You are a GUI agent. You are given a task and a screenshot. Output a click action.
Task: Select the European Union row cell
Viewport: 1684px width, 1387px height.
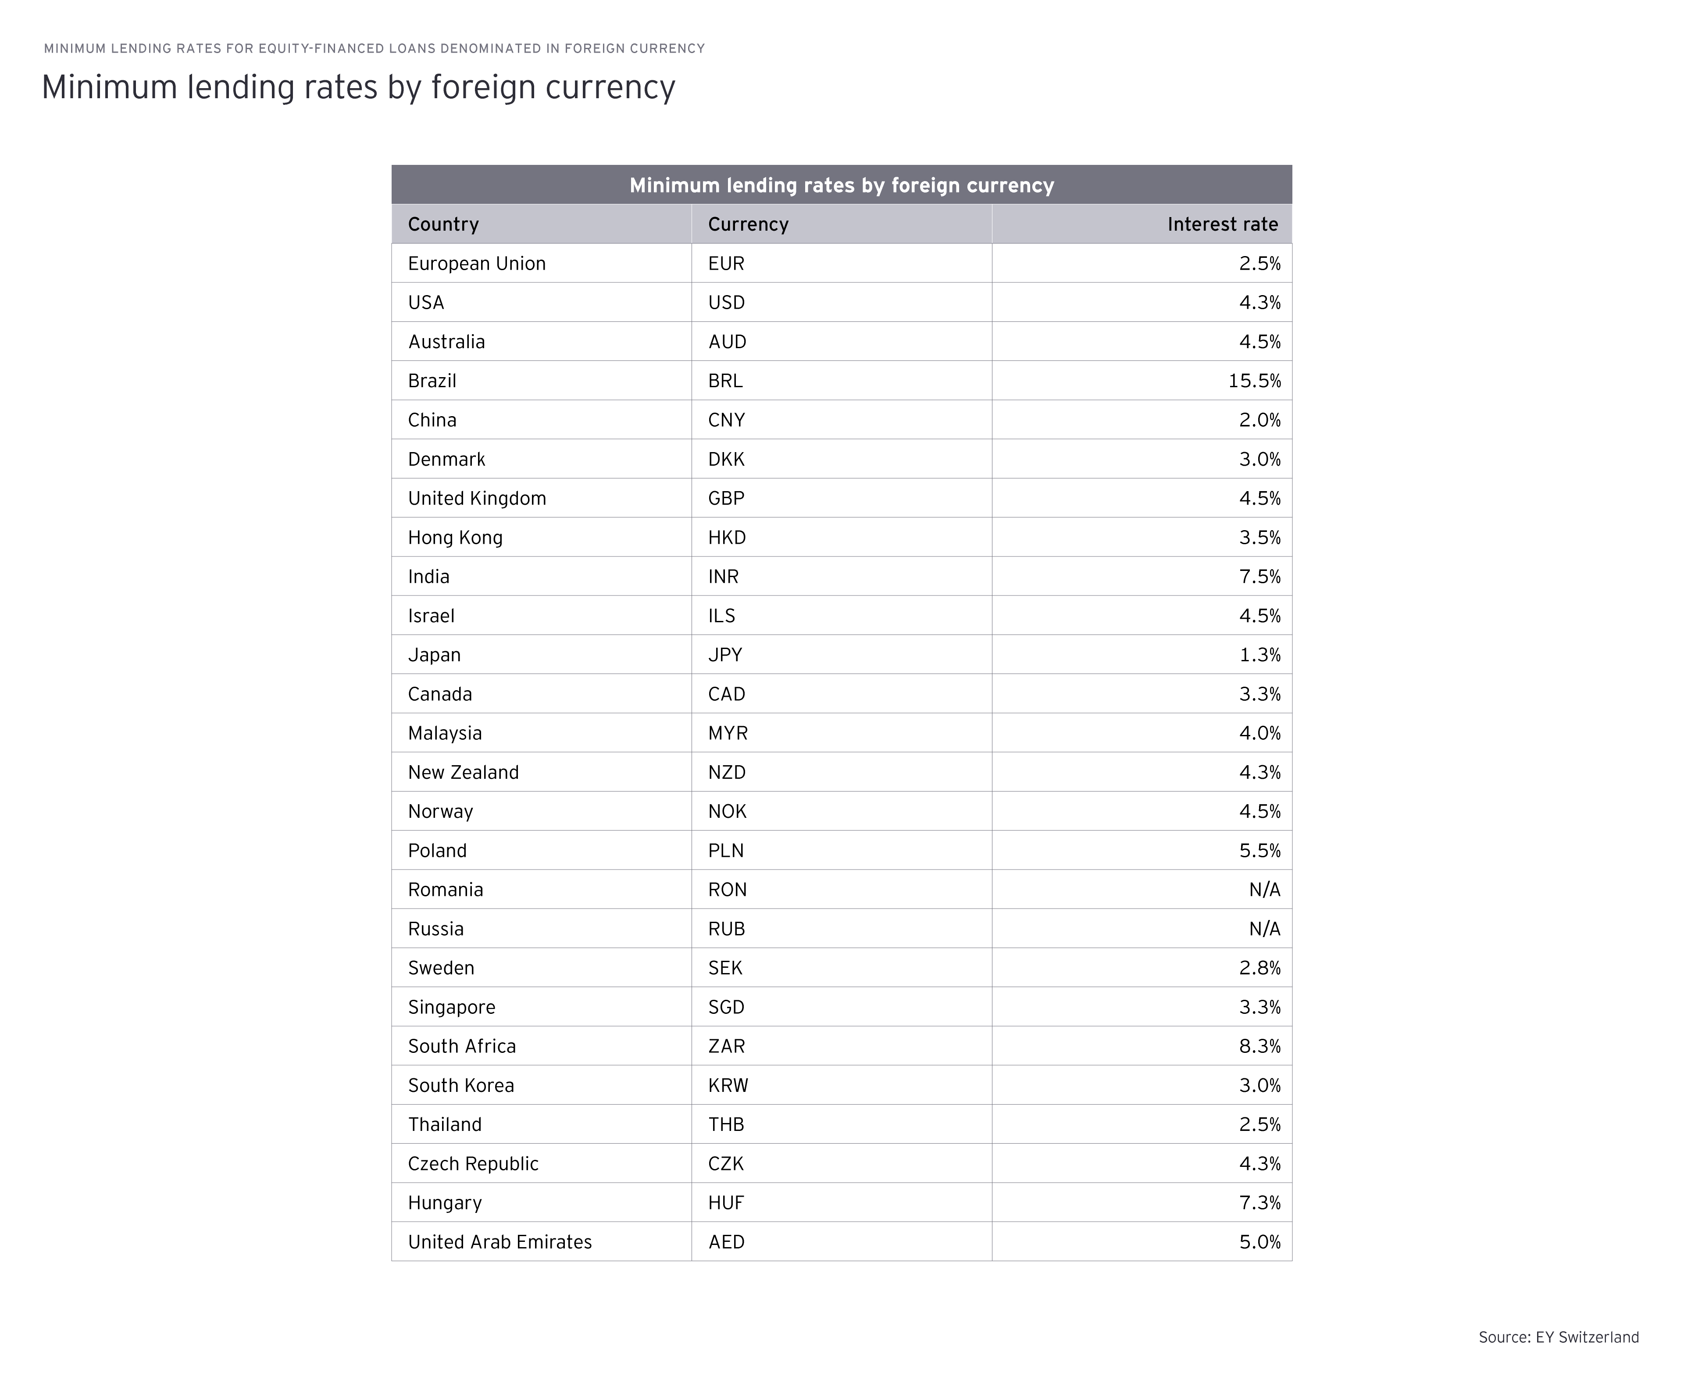point(477,264)
